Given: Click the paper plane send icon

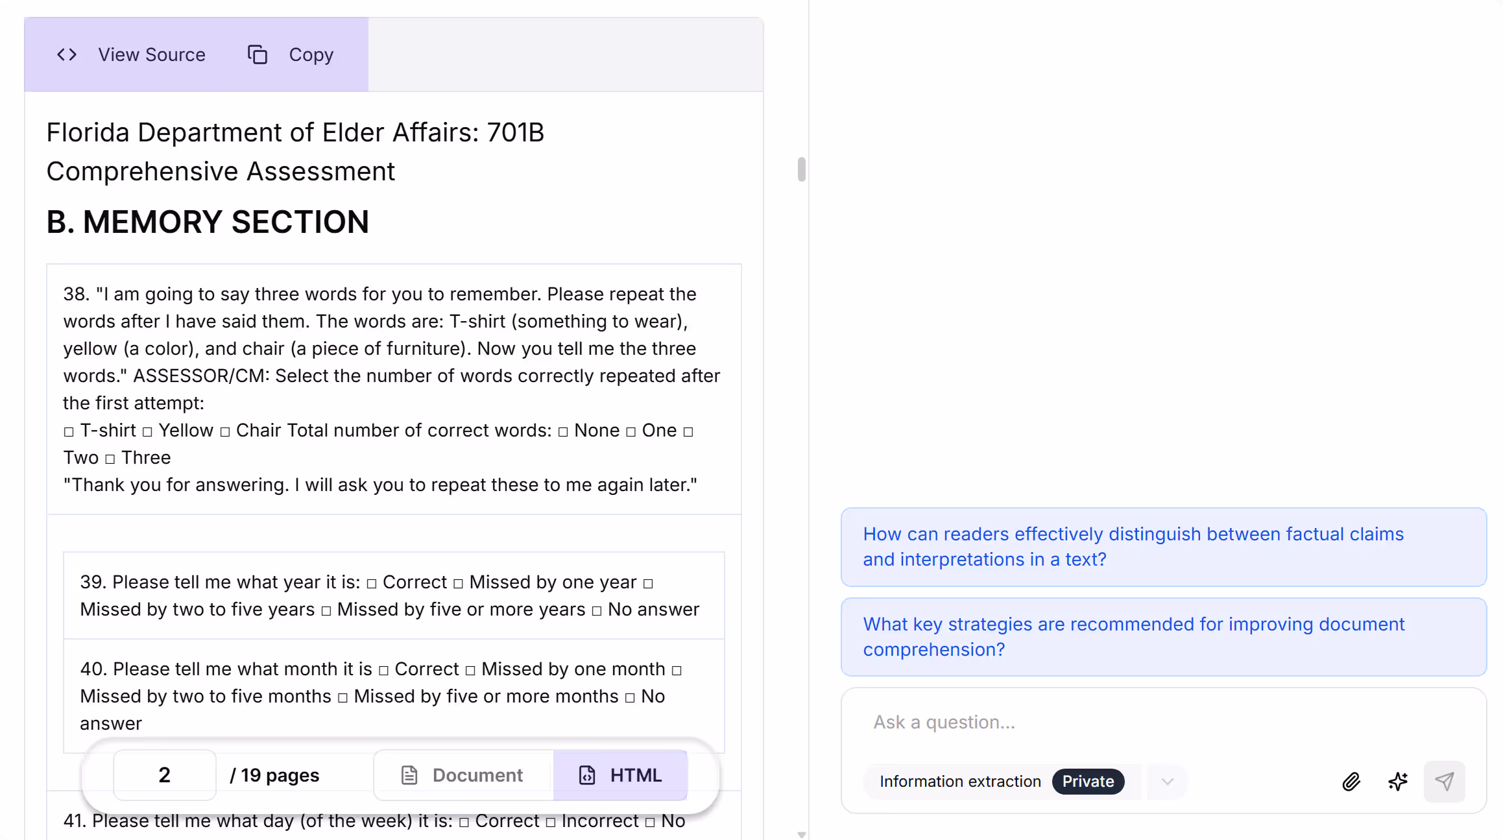Looking at the screenshot, I should pos(1444,782).
